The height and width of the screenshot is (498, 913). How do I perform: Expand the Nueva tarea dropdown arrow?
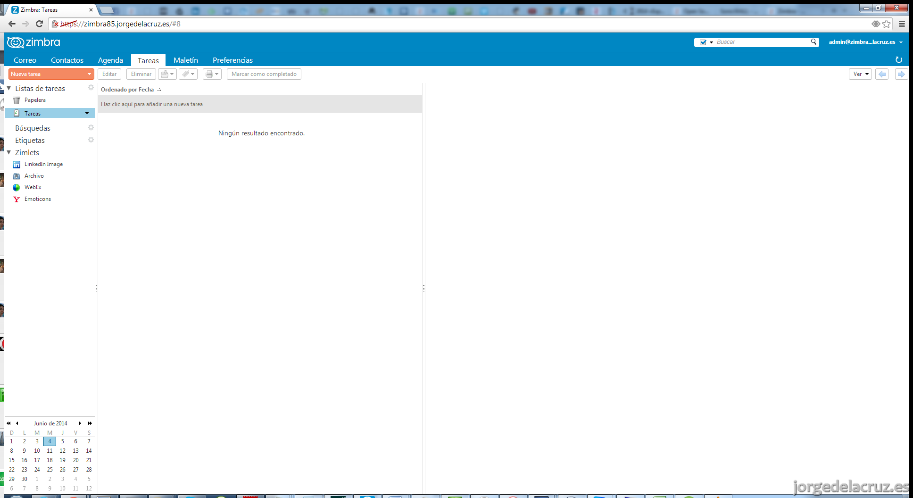(x=89, y=74)
